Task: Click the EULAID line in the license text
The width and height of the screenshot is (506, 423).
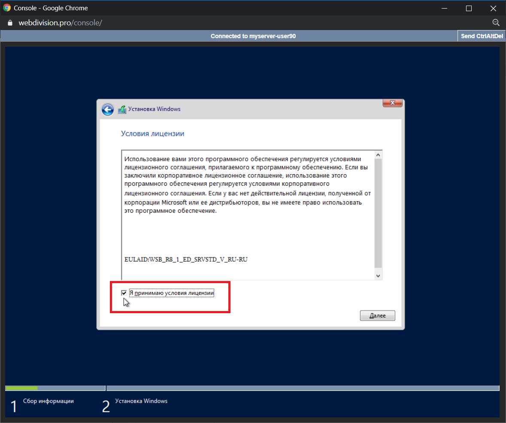Action: pos(186,260)
